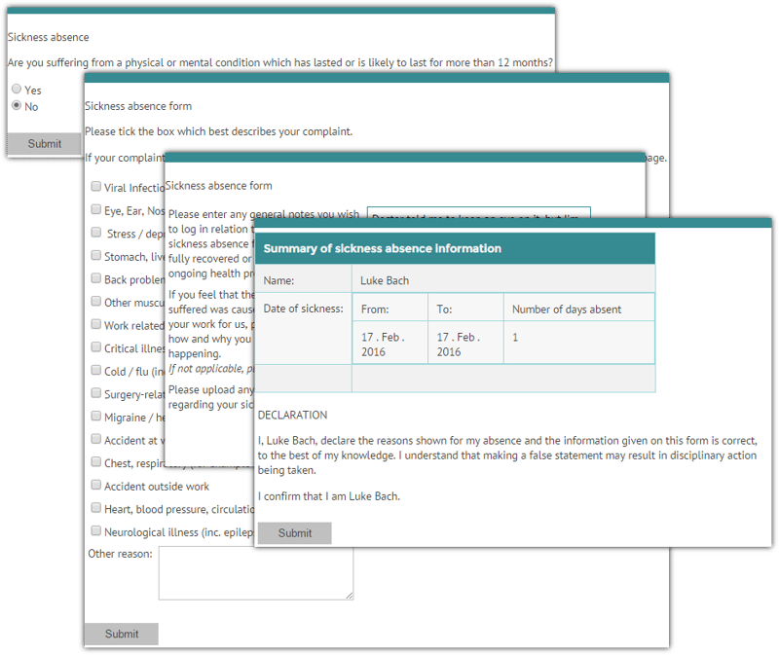
Task: Tick the Other musculoskeletal checkbox
Action: pyautogui.click(x=95, y=302)
